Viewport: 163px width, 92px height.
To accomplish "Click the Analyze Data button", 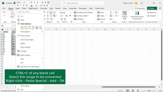I will click(125, 15).
